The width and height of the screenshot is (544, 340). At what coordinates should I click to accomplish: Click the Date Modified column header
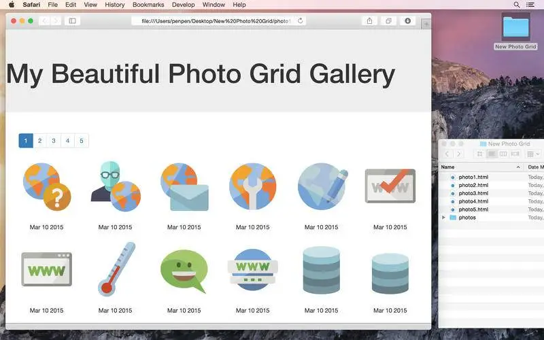534,167
